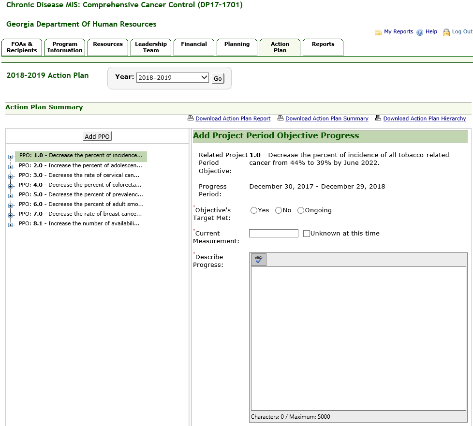The image size is (473, 426).
Task: Click the My Reports folder icon
Action: click(x=378, y=32)
